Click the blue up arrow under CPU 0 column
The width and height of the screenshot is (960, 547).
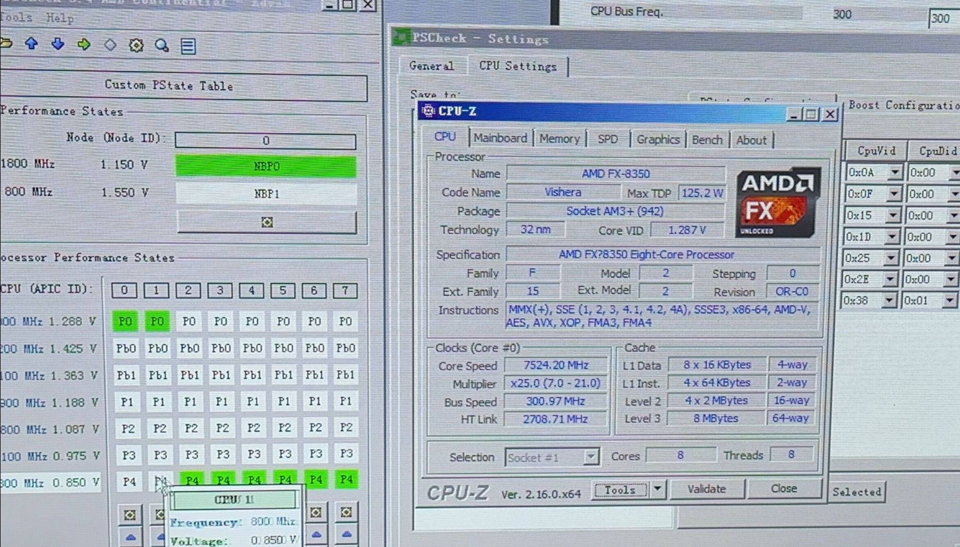point(130,537)
